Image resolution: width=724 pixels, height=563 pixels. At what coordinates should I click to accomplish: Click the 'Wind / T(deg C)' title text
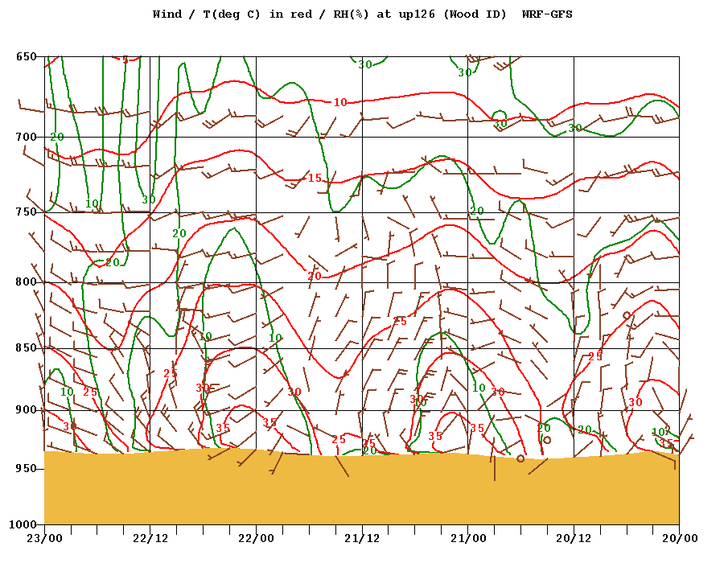click(x=207, y=14)
